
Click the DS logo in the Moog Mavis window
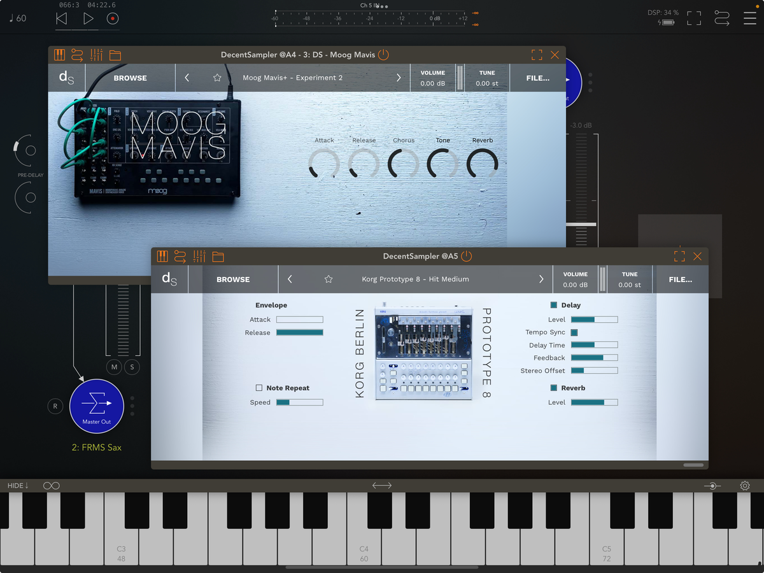[x=67, y=78]
